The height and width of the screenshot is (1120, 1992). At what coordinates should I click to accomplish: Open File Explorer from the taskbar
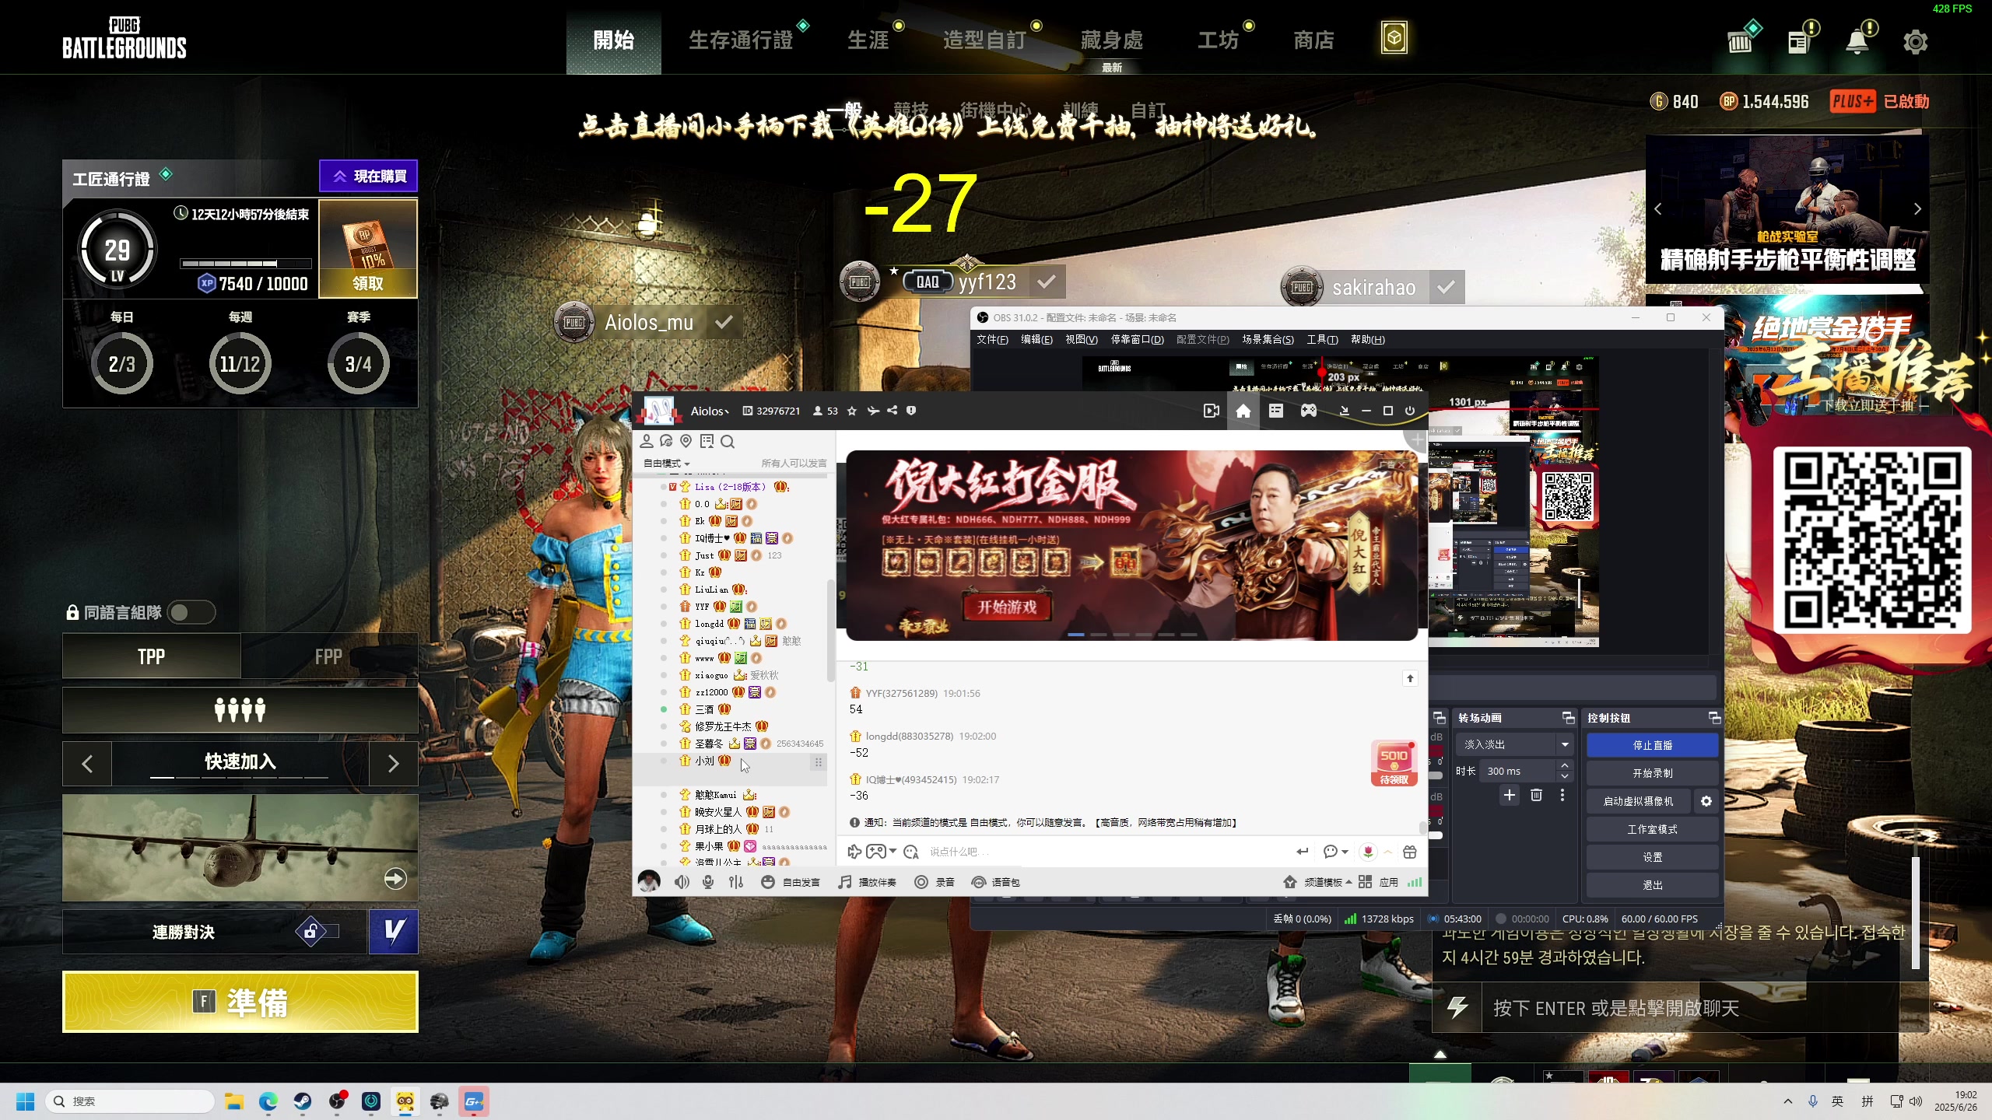pyautogui.click(x=234, y=1101)
